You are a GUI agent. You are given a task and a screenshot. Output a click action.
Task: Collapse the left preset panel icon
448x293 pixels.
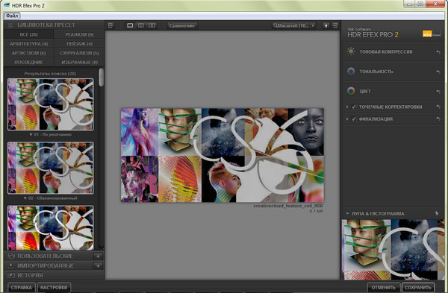coord(111,25)
